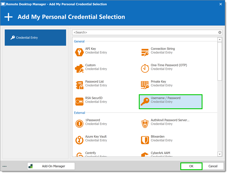The width and height of the screenshot is (228, 174).
Task: Cancel the credential selection dialog
Action: pyautogui.click(x=213, y=166)
